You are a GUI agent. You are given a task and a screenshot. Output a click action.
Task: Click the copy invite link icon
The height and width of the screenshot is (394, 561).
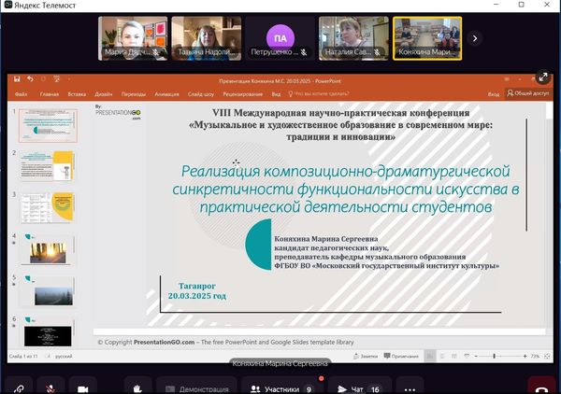pos(18,387)
